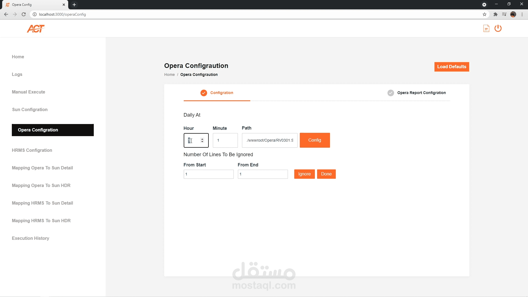
Task: Click the From End input field
Action: pyautogui.click(x=263, y=174)
